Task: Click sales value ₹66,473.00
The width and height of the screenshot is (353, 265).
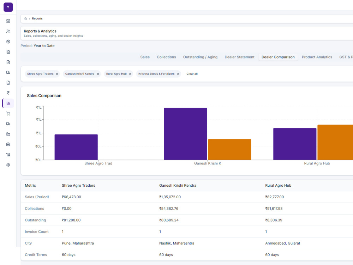Action: pos(71,197)
